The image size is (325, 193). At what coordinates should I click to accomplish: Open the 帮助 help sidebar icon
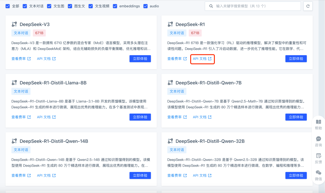pos(318,125)
